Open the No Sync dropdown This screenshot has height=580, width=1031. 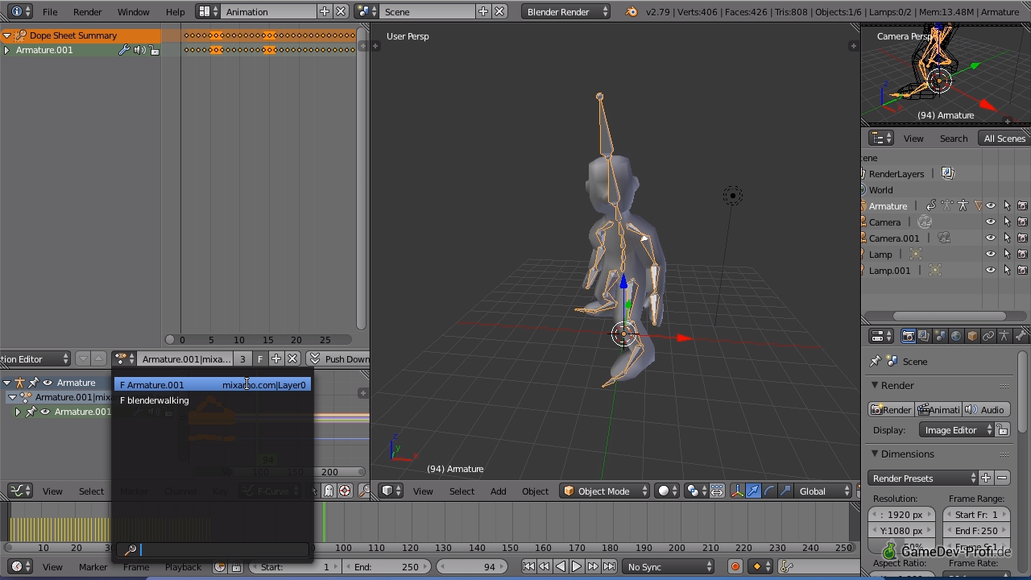click(669, 566)
